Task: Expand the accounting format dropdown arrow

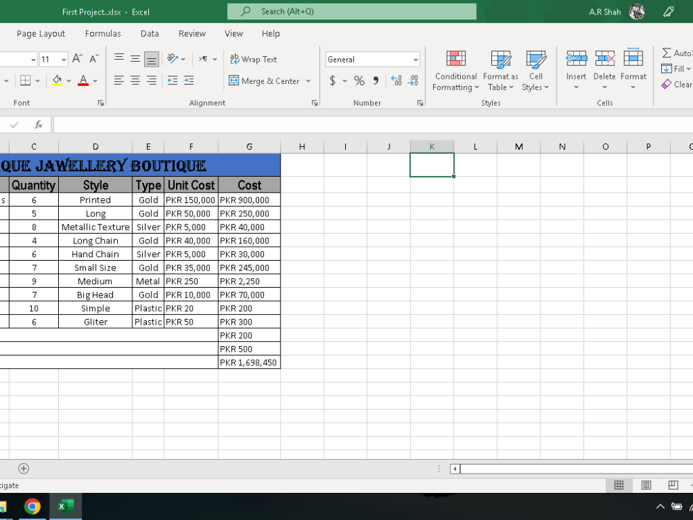Action: [344, 81]
